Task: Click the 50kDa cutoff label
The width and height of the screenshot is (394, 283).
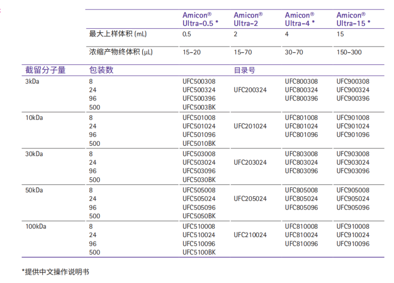Action: pos(34,190)
